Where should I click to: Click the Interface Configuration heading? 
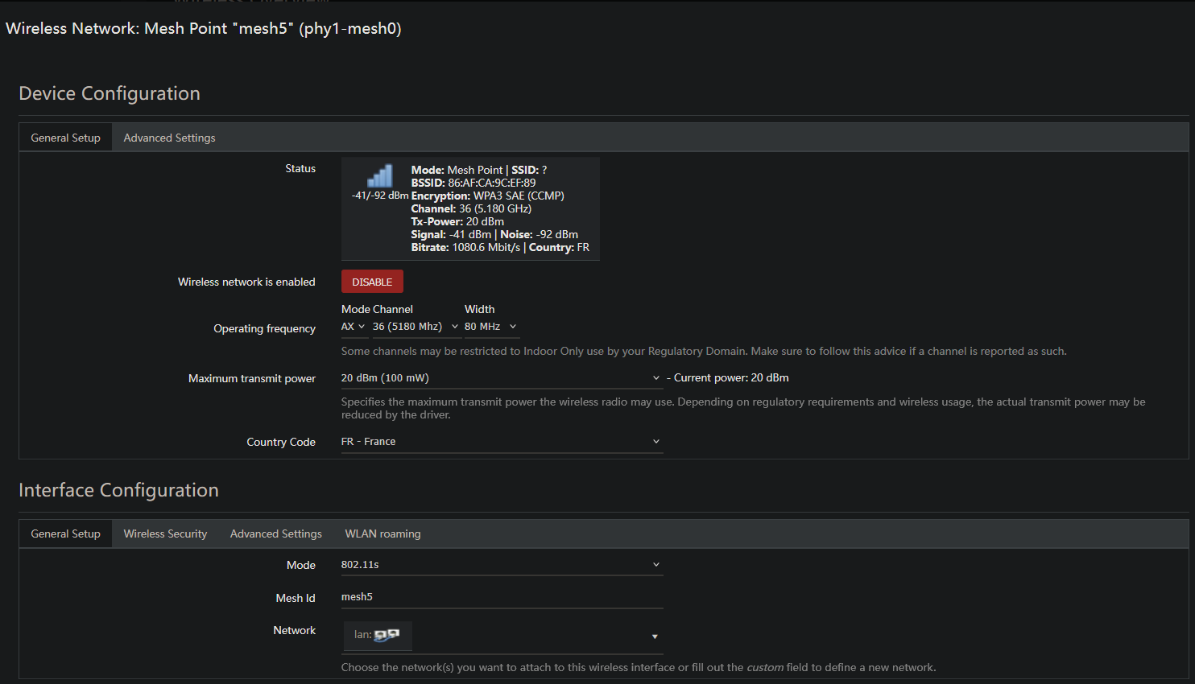pyautogui.click(x=118, y=490)
